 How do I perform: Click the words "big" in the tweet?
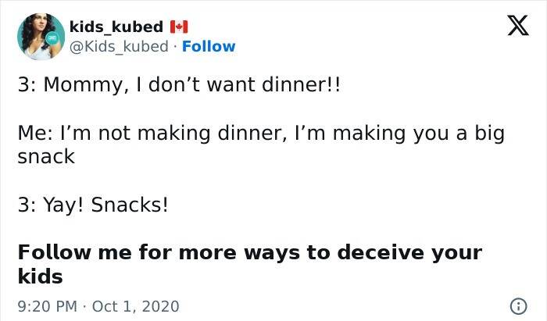click(x=488, y=134)
